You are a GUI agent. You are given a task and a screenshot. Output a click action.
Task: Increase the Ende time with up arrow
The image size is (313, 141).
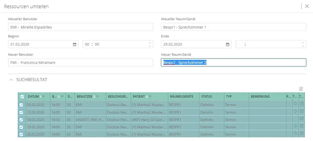(303, 42)
